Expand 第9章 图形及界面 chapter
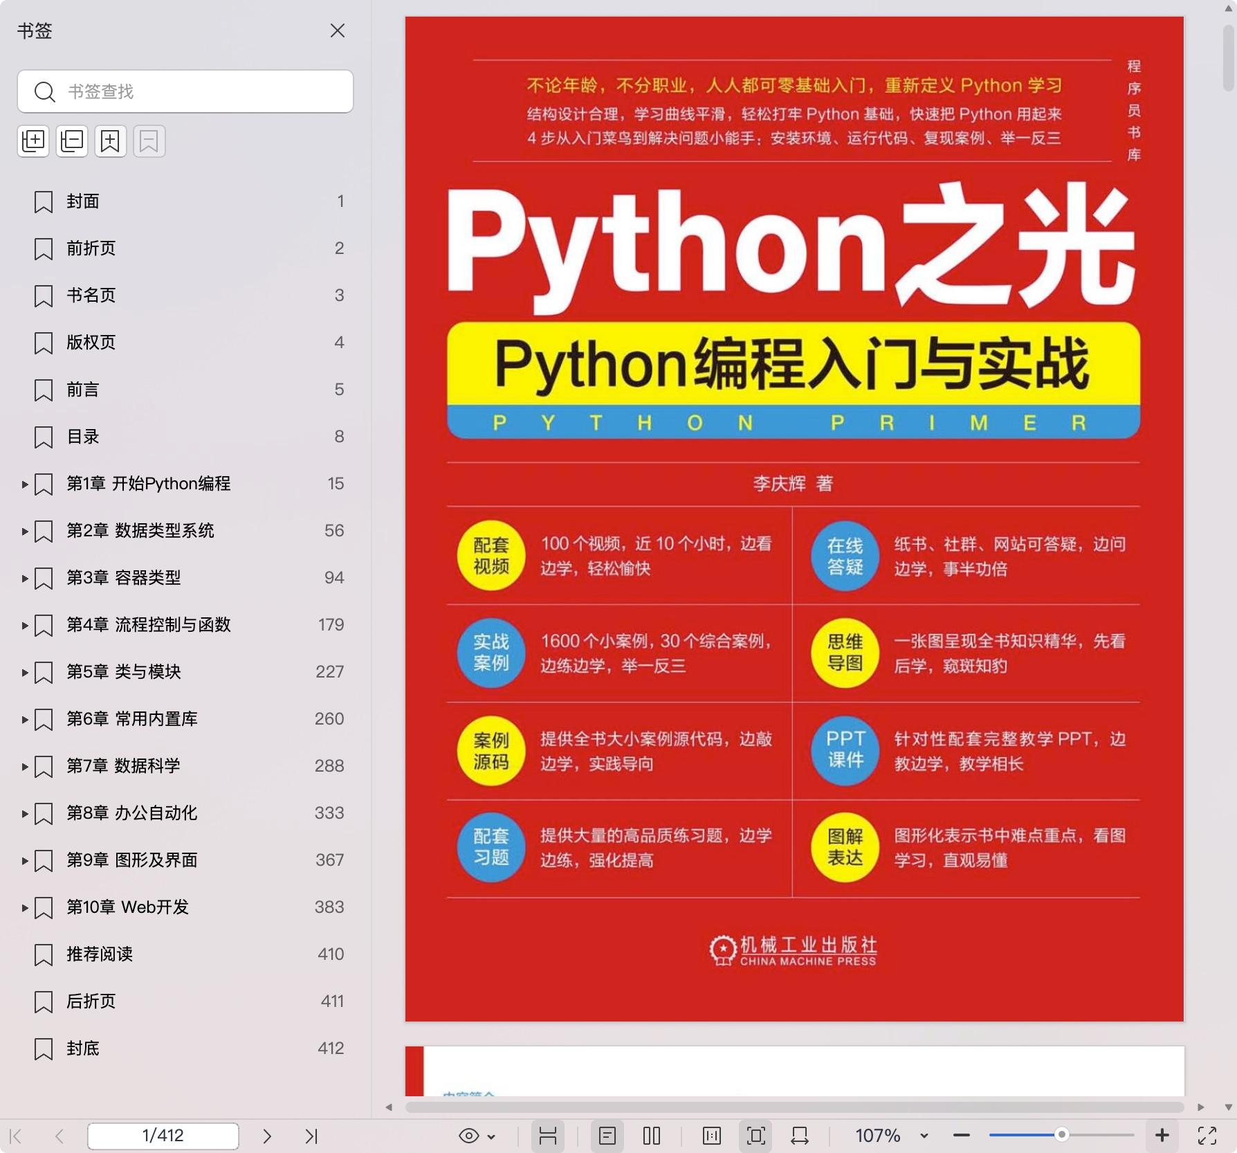Image resolution: width=1237 pixels, height=1153 pixels. (25, 861)
